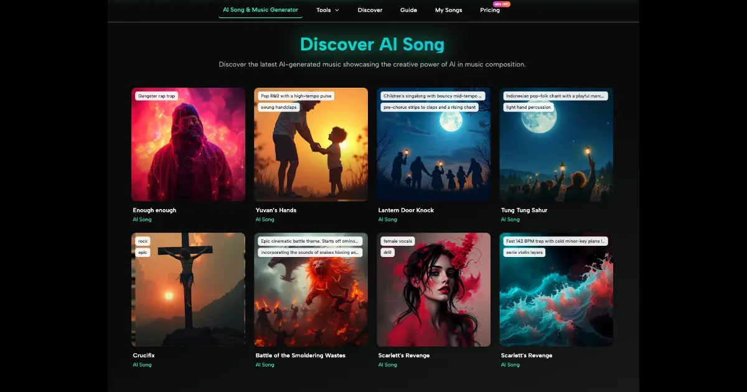Open My Songs in the nav bar
This screenshot has height=392, width=747.
[448, 10]
